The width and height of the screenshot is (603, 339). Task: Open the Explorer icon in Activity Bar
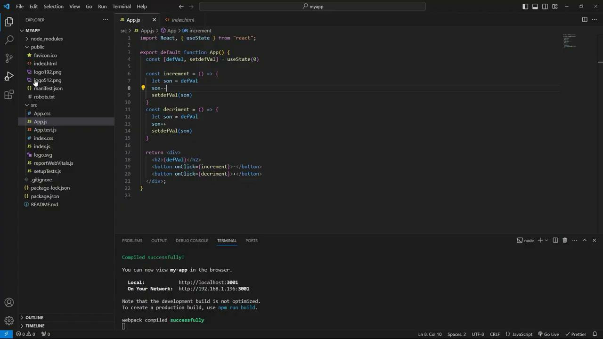pyautogui.click(x=9, y=22)
